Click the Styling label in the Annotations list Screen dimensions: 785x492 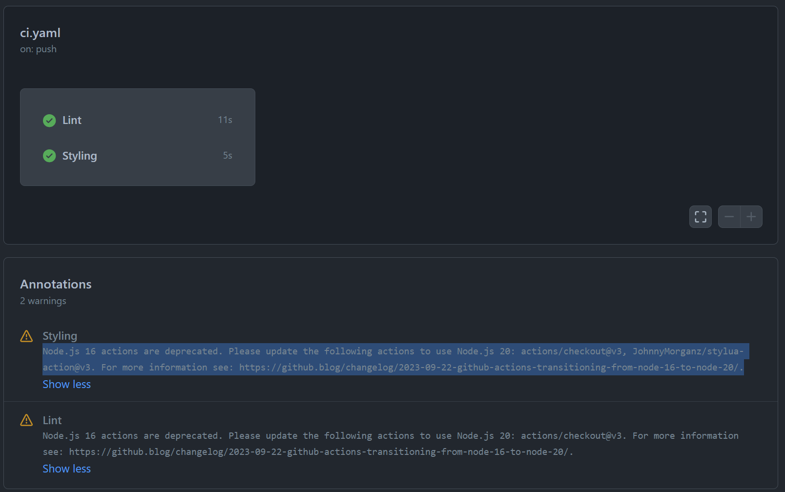coord(60,336)
